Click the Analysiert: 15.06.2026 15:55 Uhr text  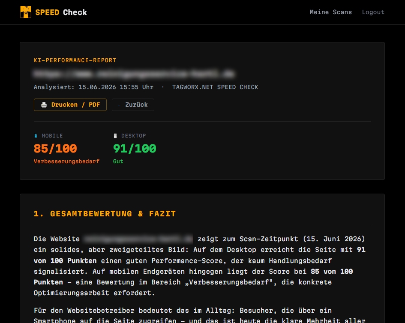[x=93, y=87]
